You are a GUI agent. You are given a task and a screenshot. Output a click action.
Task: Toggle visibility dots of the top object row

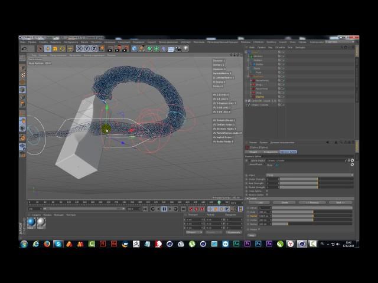[281, 52]
